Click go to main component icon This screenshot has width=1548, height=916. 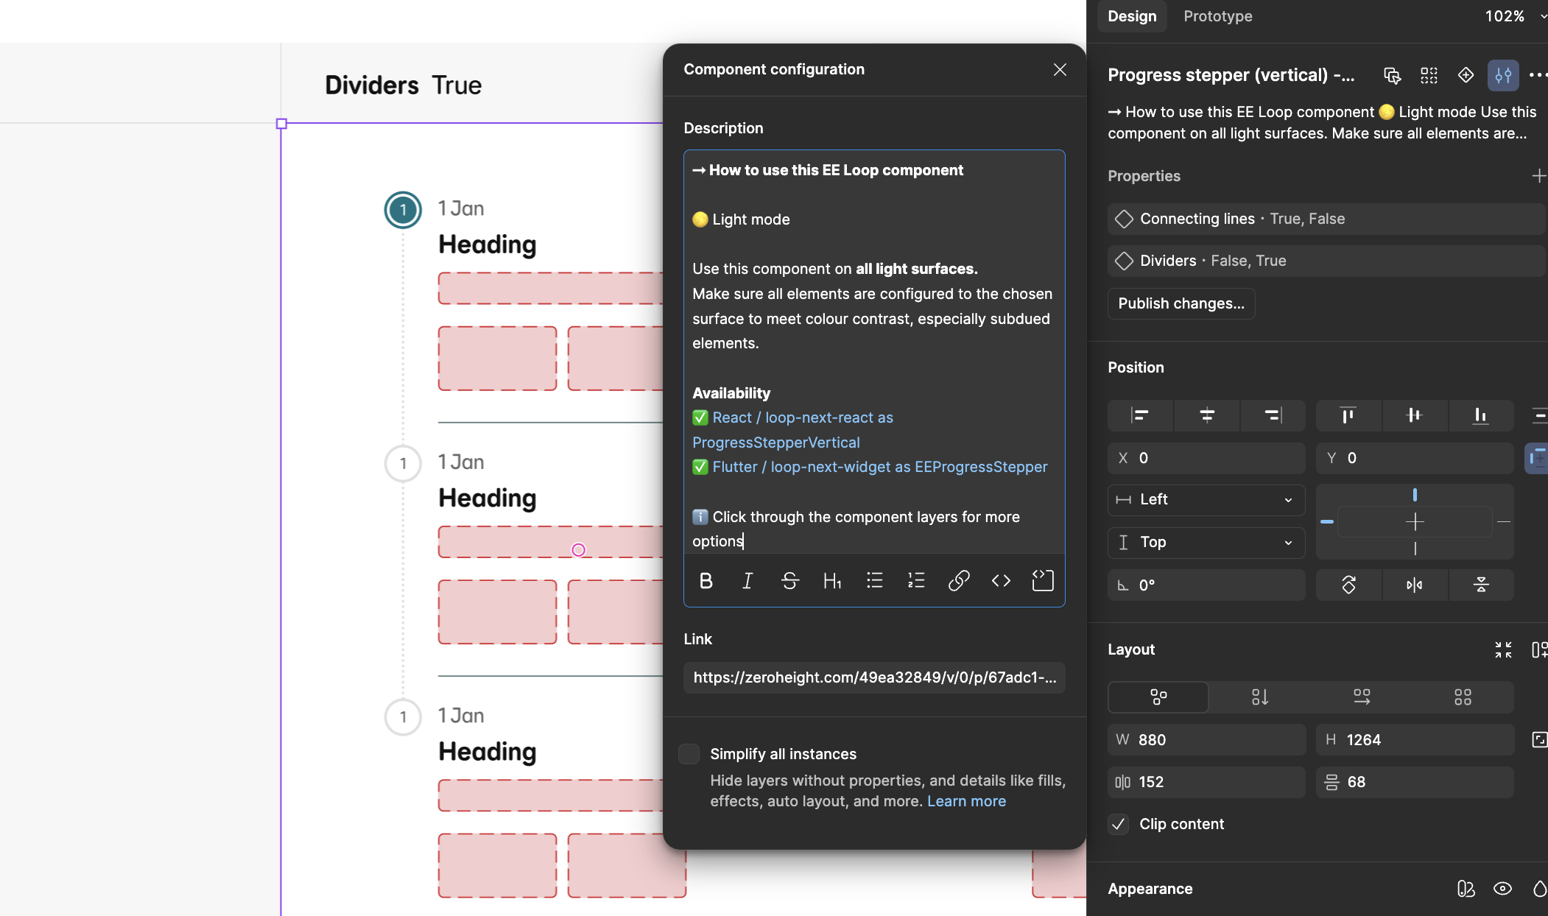1392,75
